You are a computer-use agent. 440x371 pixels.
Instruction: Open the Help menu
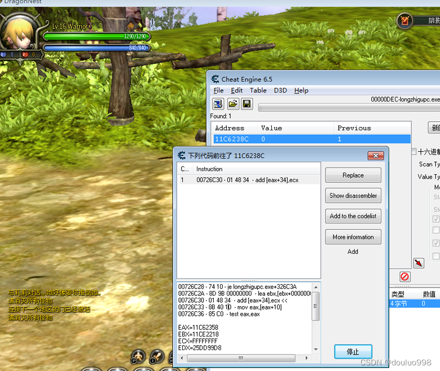point(301,90)
